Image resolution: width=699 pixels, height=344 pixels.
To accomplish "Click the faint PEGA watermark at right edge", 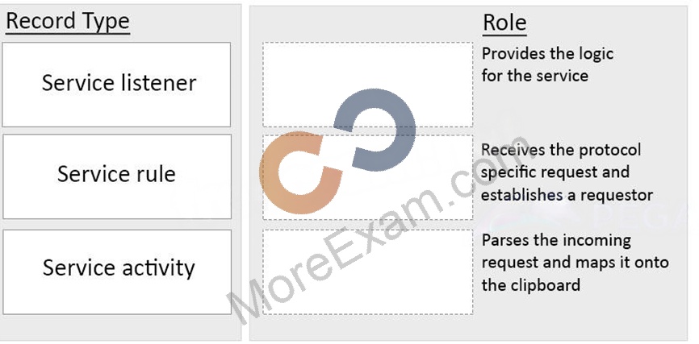I will [638, 218].
